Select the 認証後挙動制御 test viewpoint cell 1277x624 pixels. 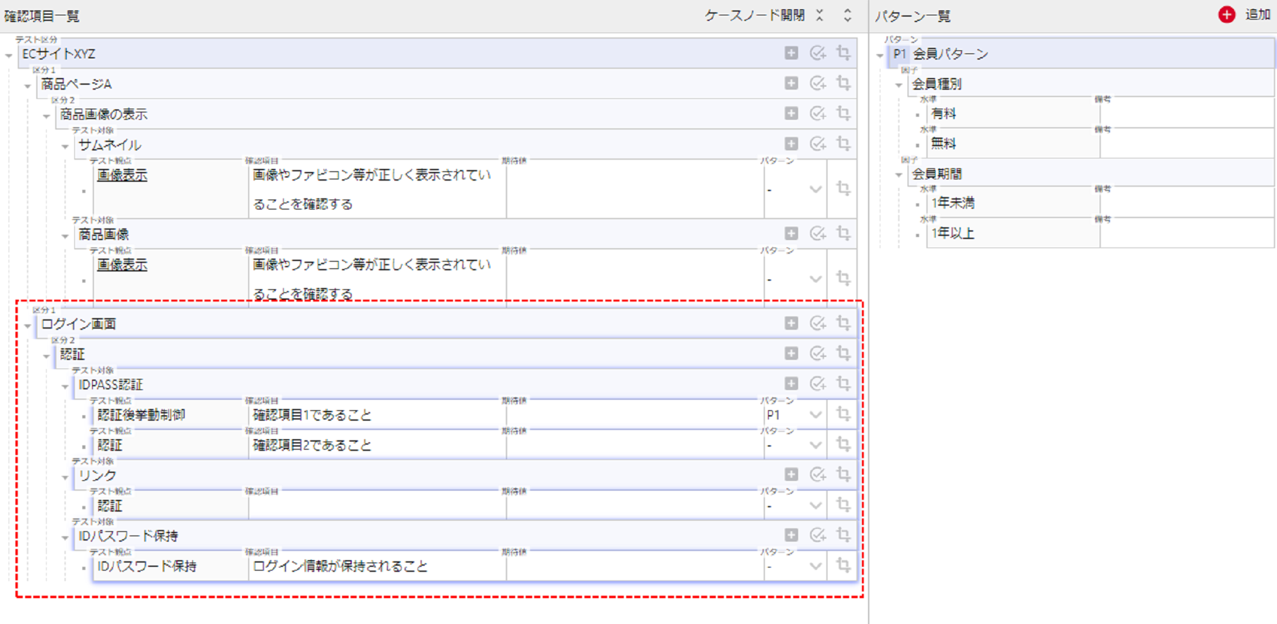click(170, 415)
